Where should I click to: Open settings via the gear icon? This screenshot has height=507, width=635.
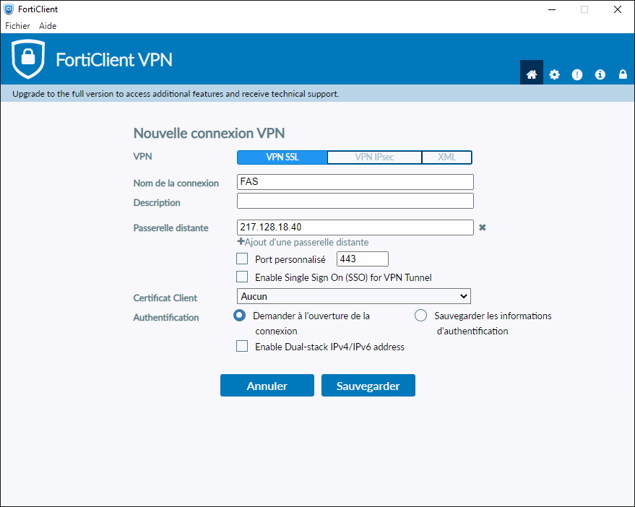(554, 74)
